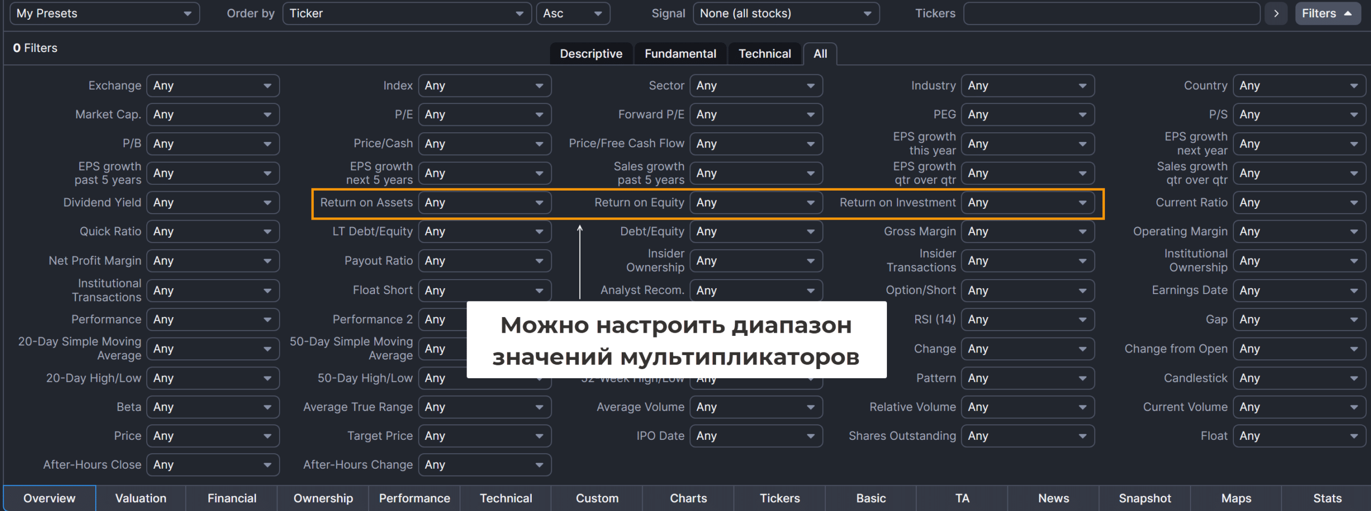Select the Technical filter tab
Viewport: 1371px width, 511px height.
pos(764,54)
